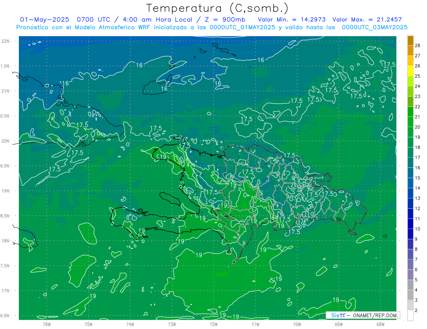Click the "76W" longitude label

47,324
